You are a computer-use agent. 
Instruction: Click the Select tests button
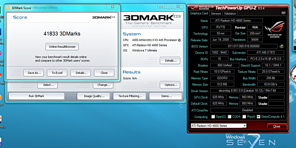47,85
